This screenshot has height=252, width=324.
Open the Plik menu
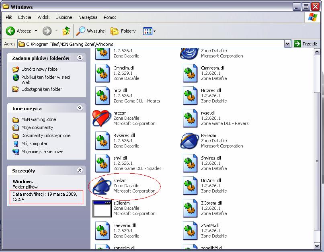click(x=9, y=17)
